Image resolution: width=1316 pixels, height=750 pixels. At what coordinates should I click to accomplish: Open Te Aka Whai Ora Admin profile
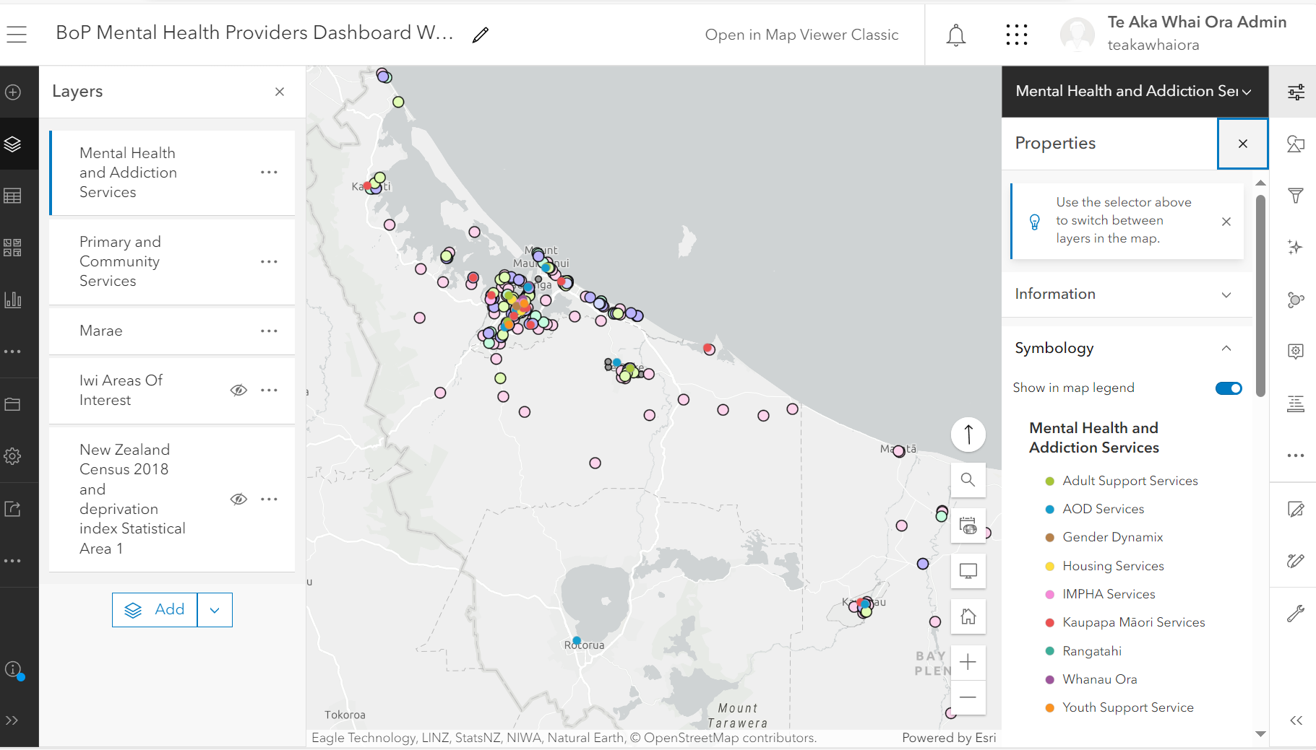1174,33
